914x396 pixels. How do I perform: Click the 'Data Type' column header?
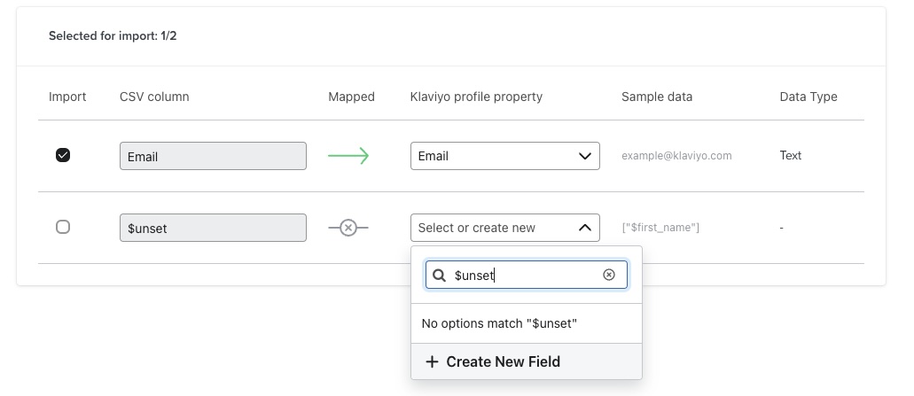pos(808,97)
